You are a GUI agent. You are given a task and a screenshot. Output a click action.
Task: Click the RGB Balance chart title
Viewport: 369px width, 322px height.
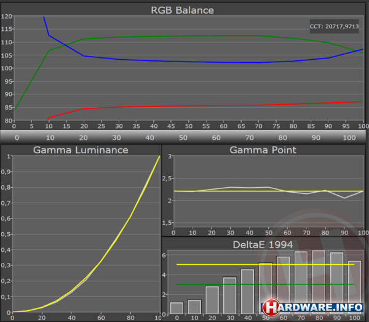[x=184, y=9]
